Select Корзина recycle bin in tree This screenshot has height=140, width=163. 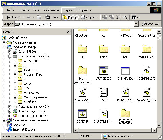19,125
